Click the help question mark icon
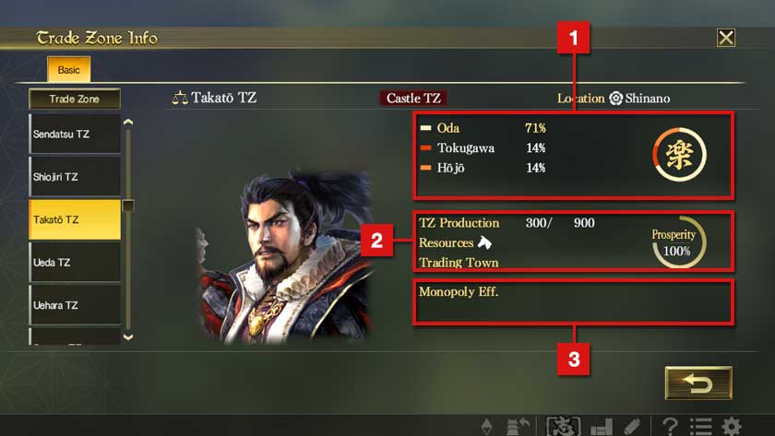Screen dimensions: 775x436 (x=670, y=426)
